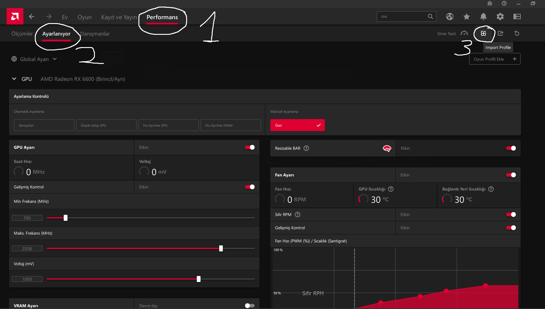Click the Özel manual tuning button
This screenshot has width=545, height=309.
298,125
